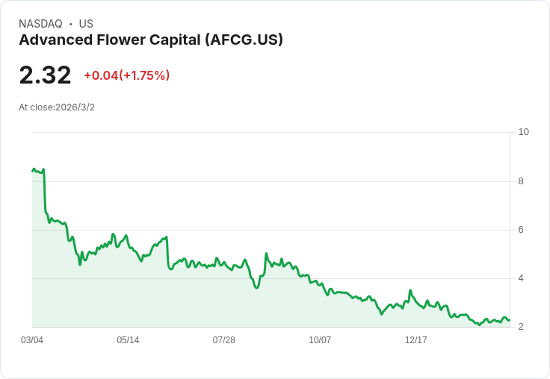Click the 4 value on the price axis
The width and height of the screenshot is (550, 379).
[521, 278]
